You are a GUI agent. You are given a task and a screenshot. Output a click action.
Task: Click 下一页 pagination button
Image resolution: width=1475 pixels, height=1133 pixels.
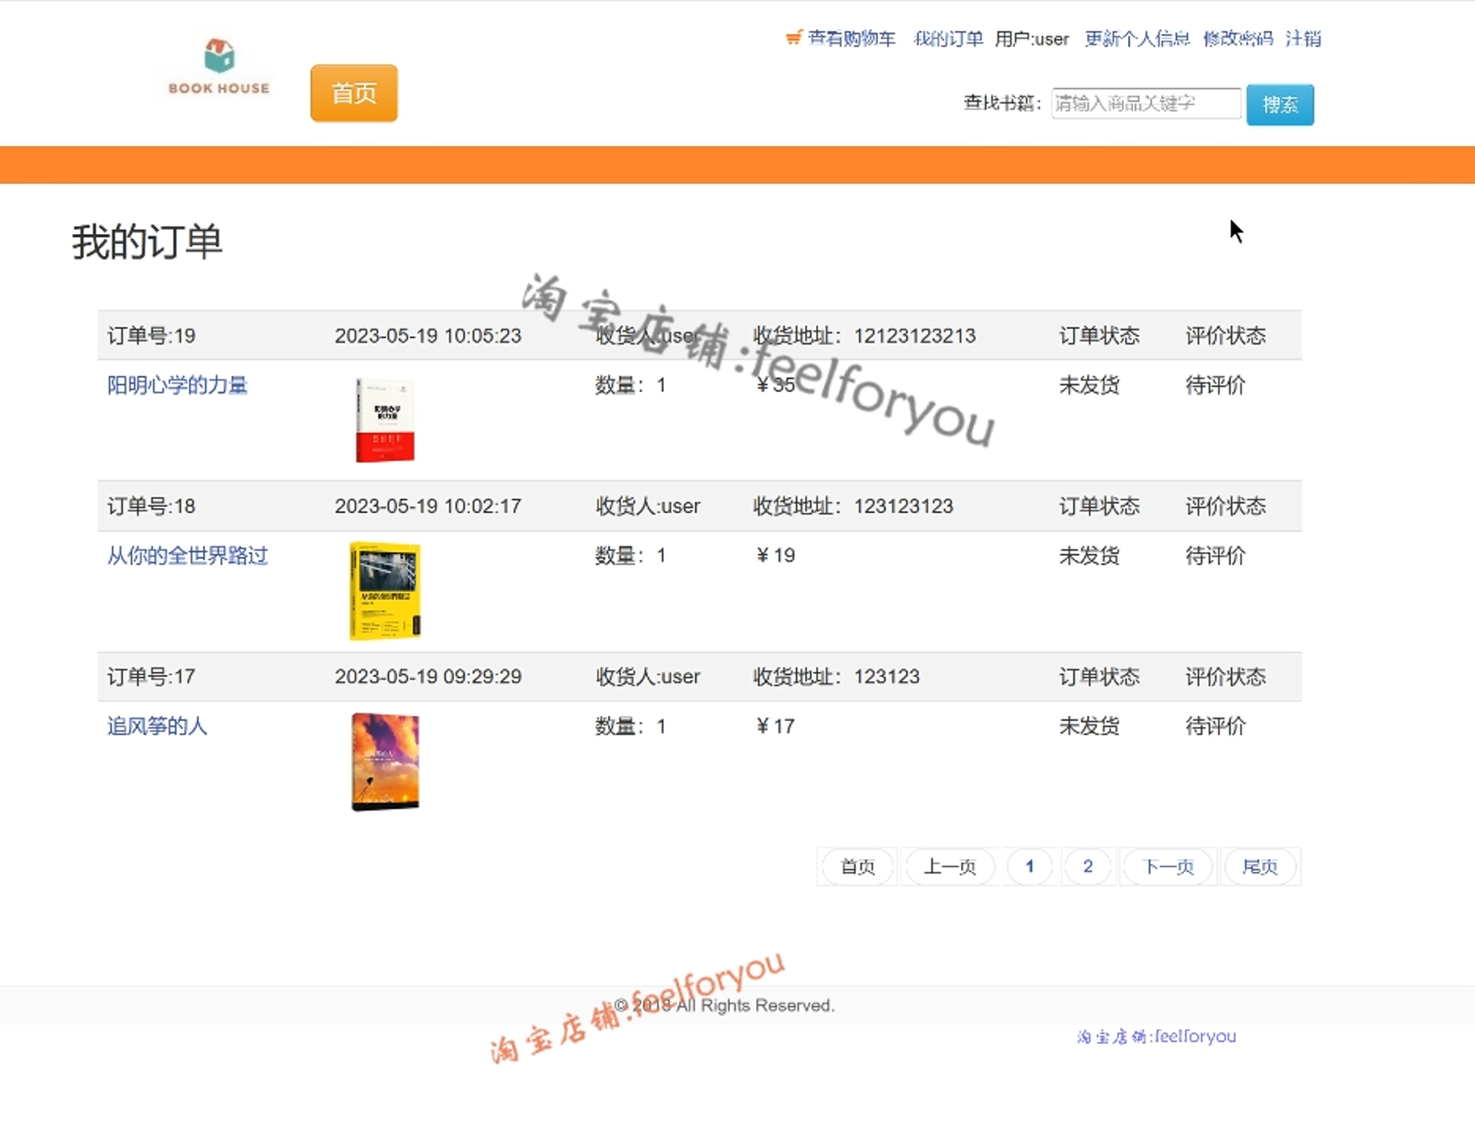(x=1168, y=866)
